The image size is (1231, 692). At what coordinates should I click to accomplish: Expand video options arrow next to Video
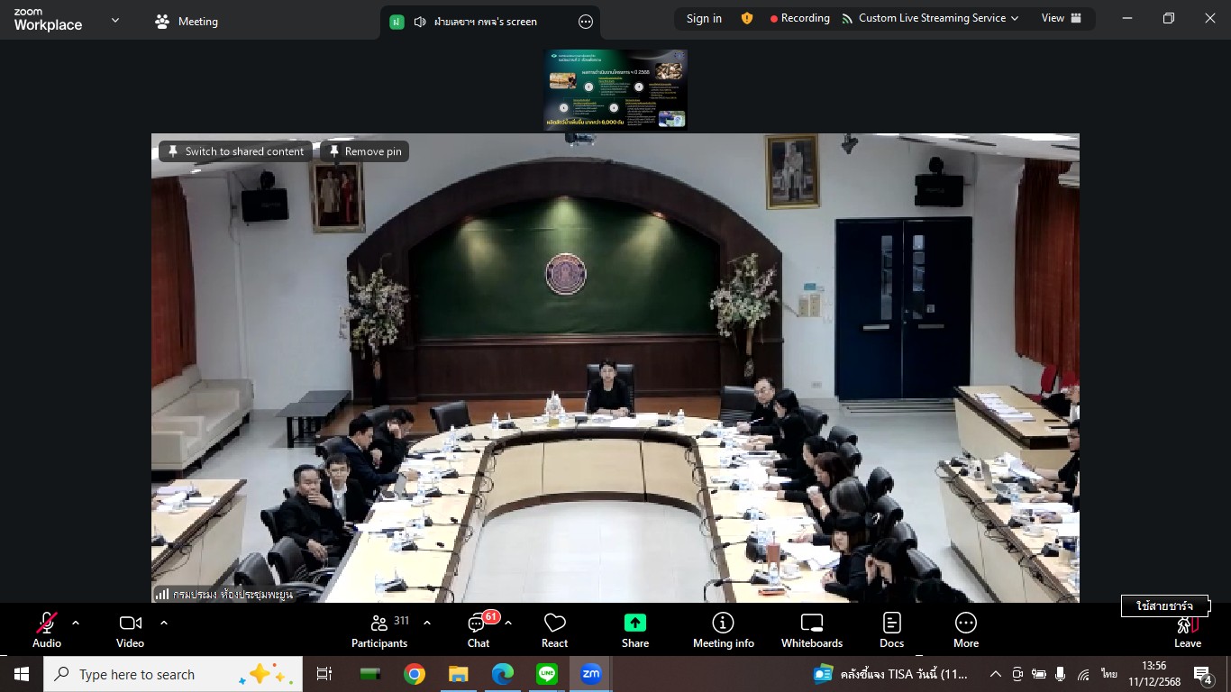164,623
